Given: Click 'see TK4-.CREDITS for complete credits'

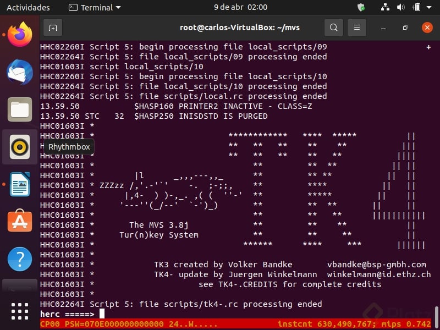Looking at the screenshot, I should pyautogui.click(x=290, y=284).
